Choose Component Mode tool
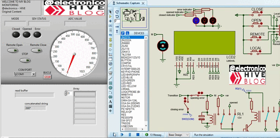This screenshot has height=138, width=280. point(110,16)
